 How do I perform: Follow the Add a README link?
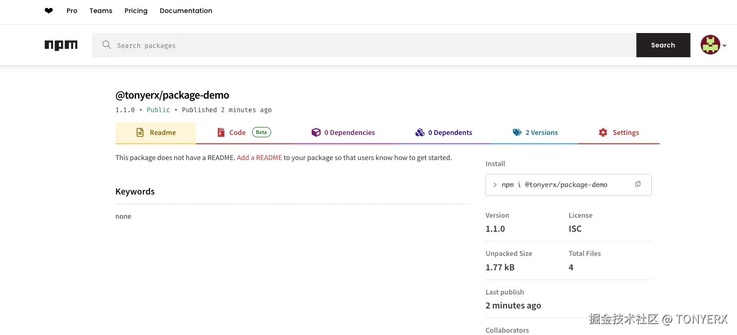(259, 158)
